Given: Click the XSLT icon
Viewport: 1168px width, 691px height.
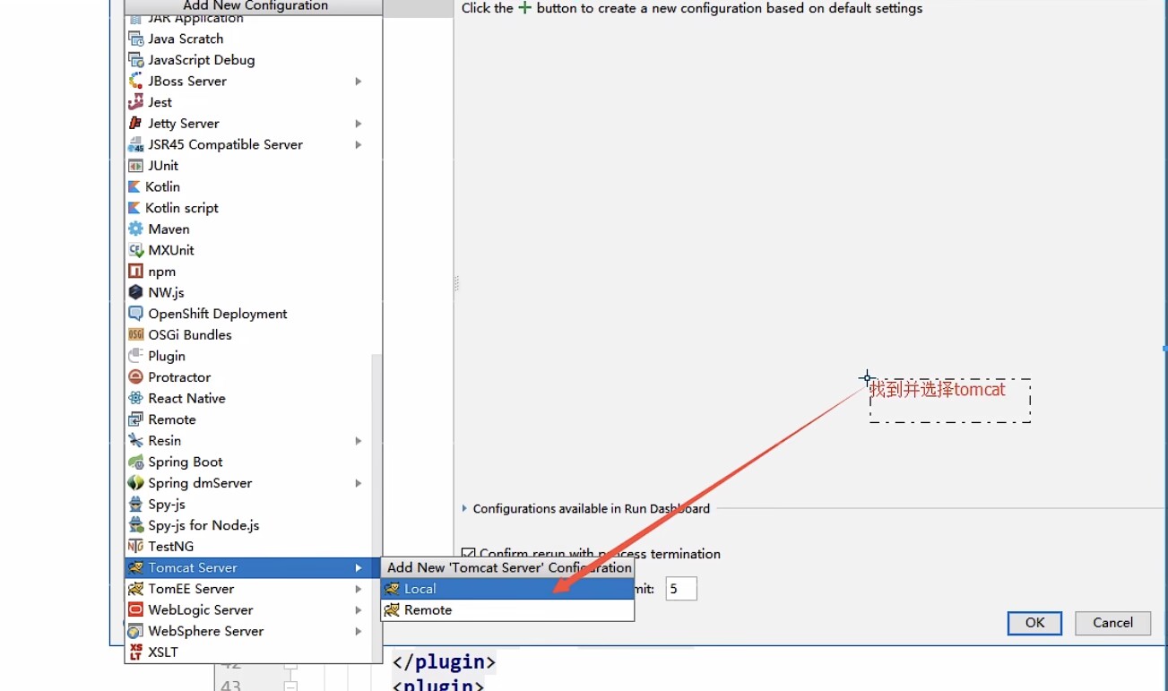Looking at the screenshot, I should pyautogui.click(x=136, y=652).
